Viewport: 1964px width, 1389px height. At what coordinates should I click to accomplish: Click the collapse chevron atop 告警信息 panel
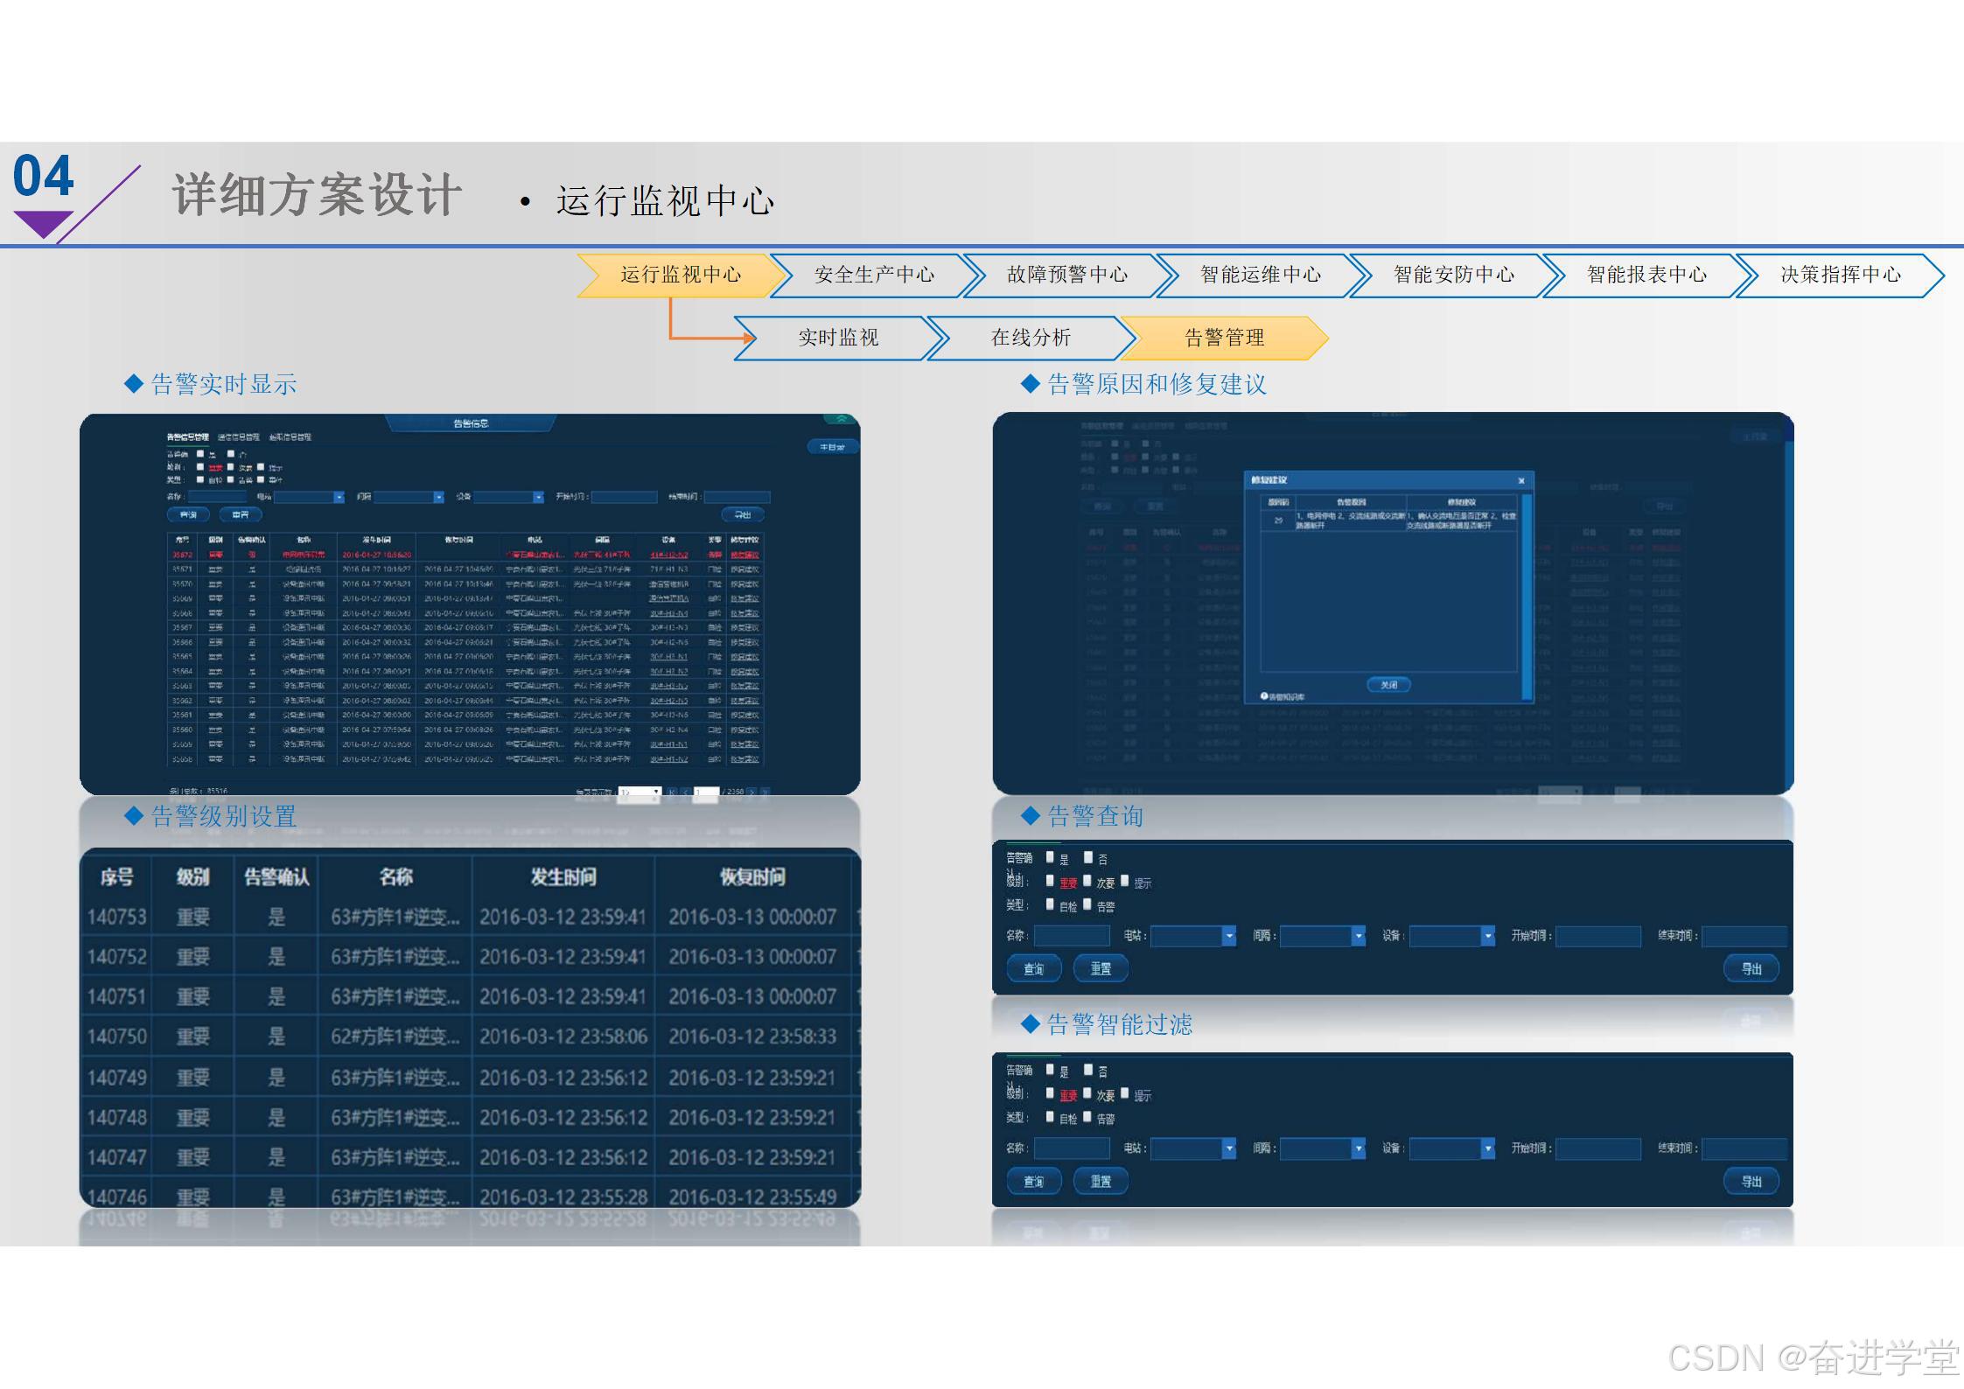tap(842, 420)
